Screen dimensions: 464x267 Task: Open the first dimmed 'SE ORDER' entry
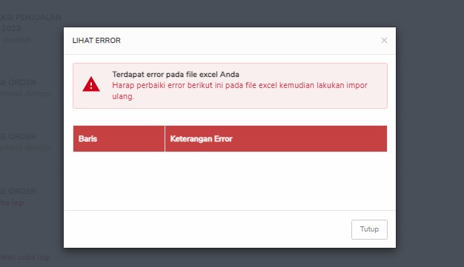[18, 82]
